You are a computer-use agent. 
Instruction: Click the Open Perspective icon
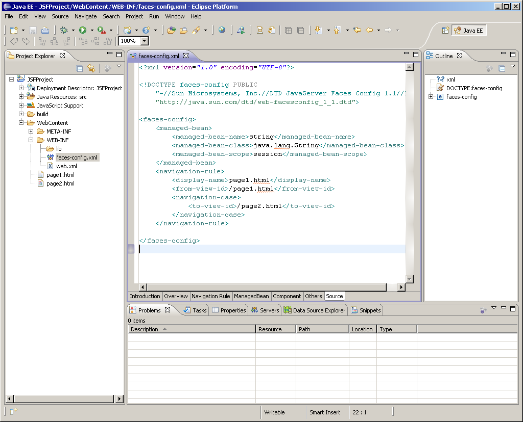point(445,31)
